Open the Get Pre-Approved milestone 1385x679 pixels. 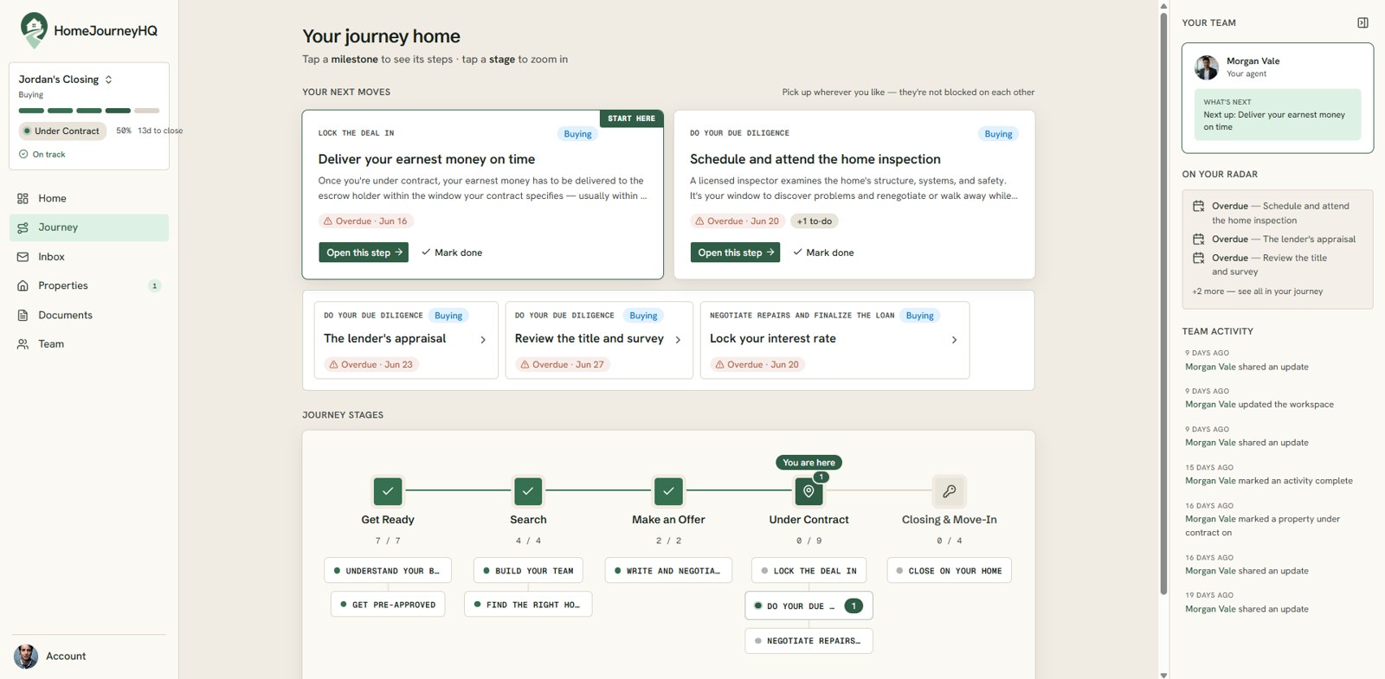(388, 605)
